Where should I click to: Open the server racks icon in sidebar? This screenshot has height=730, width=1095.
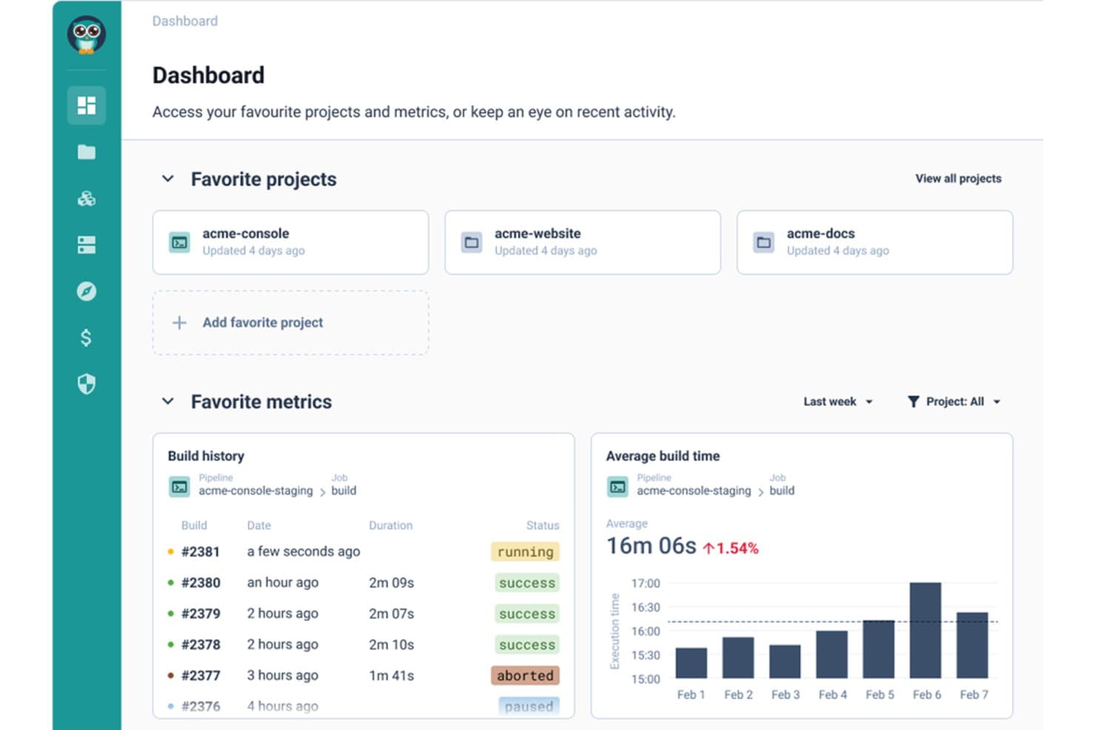click(87, 245)
